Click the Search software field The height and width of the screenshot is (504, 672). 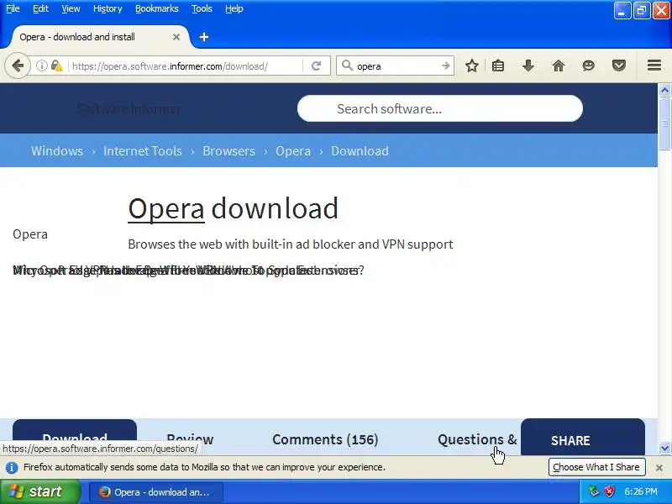439,108
